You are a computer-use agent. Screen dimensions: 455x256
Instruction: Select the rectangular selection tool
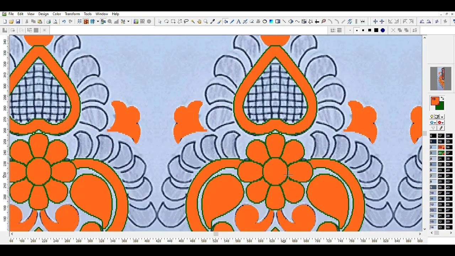coord(173,22)
